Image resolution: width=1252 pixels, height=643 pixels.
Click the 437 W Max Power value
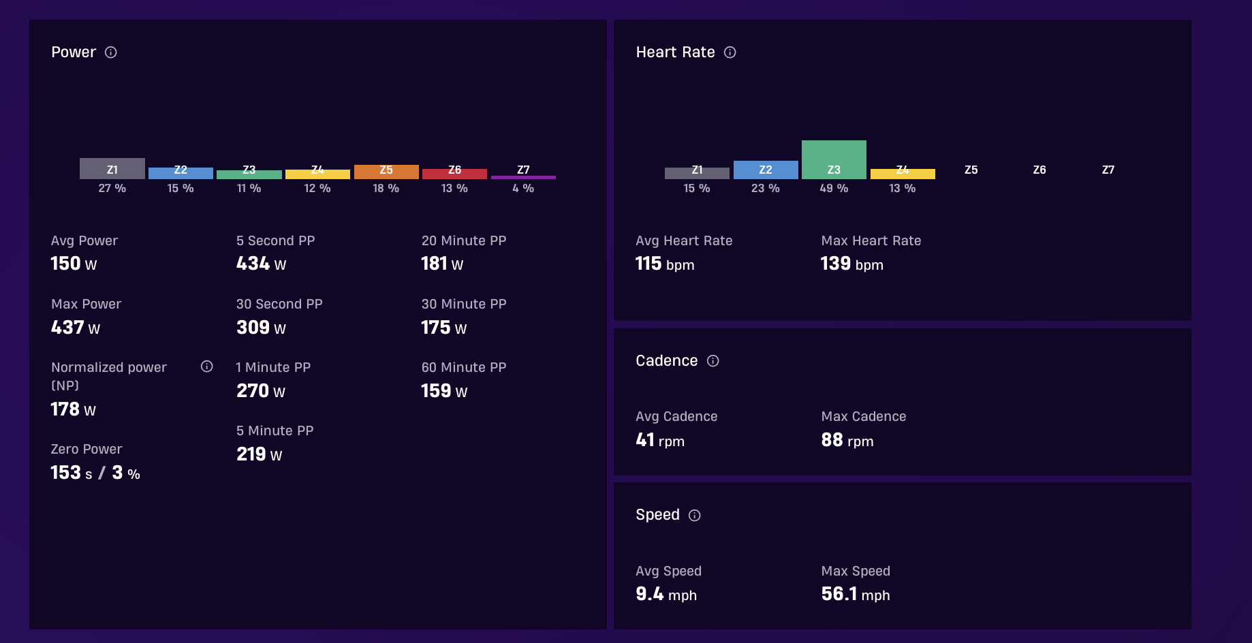[76, 328]
